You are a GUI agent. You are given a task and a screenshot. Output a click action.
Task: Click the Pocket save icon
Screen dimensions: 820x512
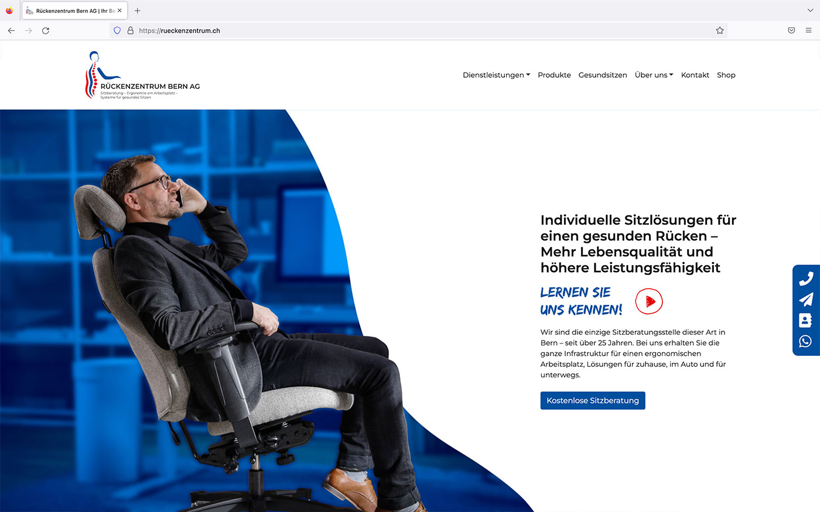click(x=791, y=30)
